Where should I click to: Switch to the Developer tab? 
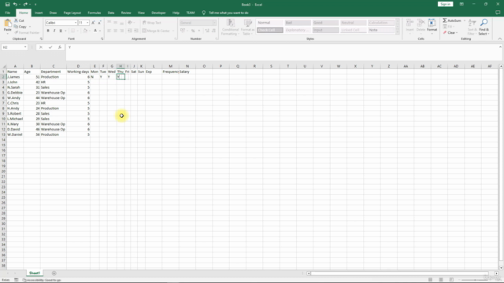click(158, 13)
